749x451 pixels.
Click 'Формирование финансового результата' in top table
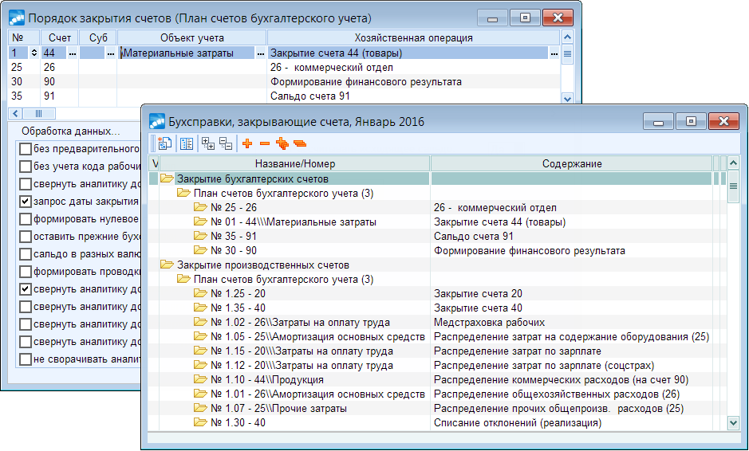(x=366, y=81)
